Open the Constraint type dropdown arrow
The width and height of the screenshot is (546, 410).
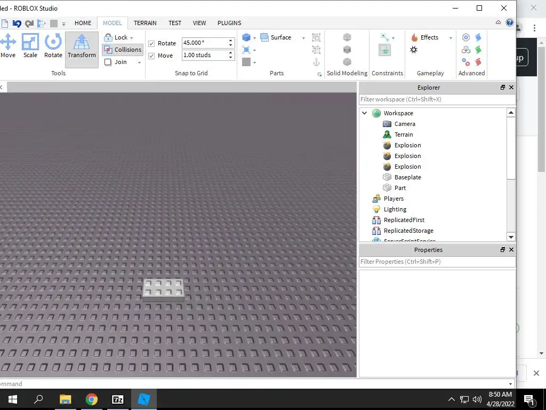tap(393, 38)
